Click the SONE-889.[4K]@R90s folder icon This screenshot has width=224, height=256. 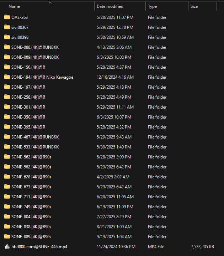7,236
